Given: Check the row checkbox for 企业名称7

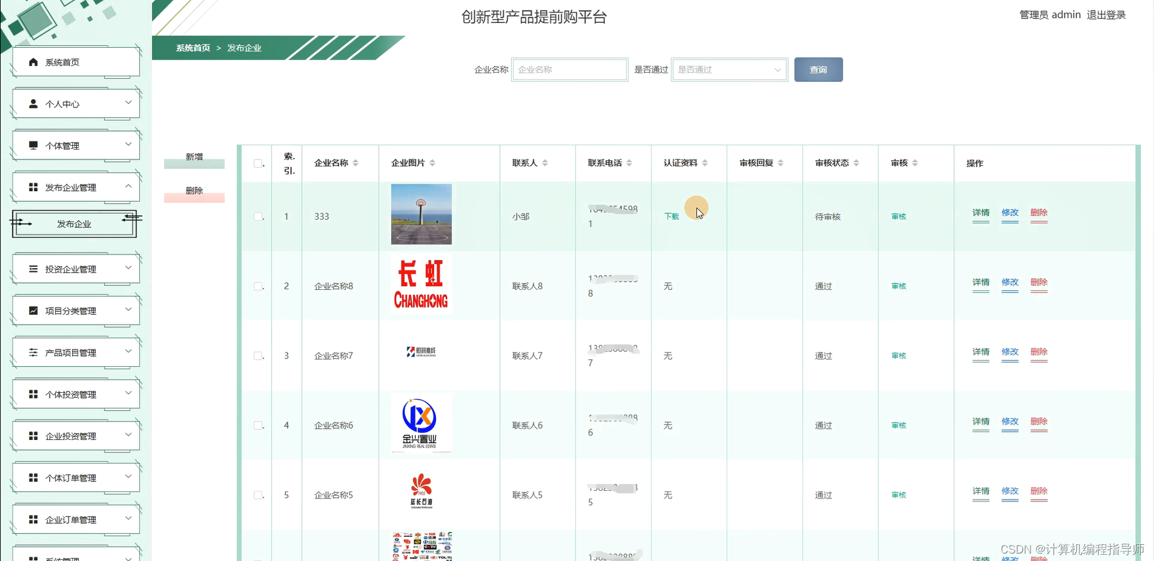Looking at the screenshot, I should [258, 356].
